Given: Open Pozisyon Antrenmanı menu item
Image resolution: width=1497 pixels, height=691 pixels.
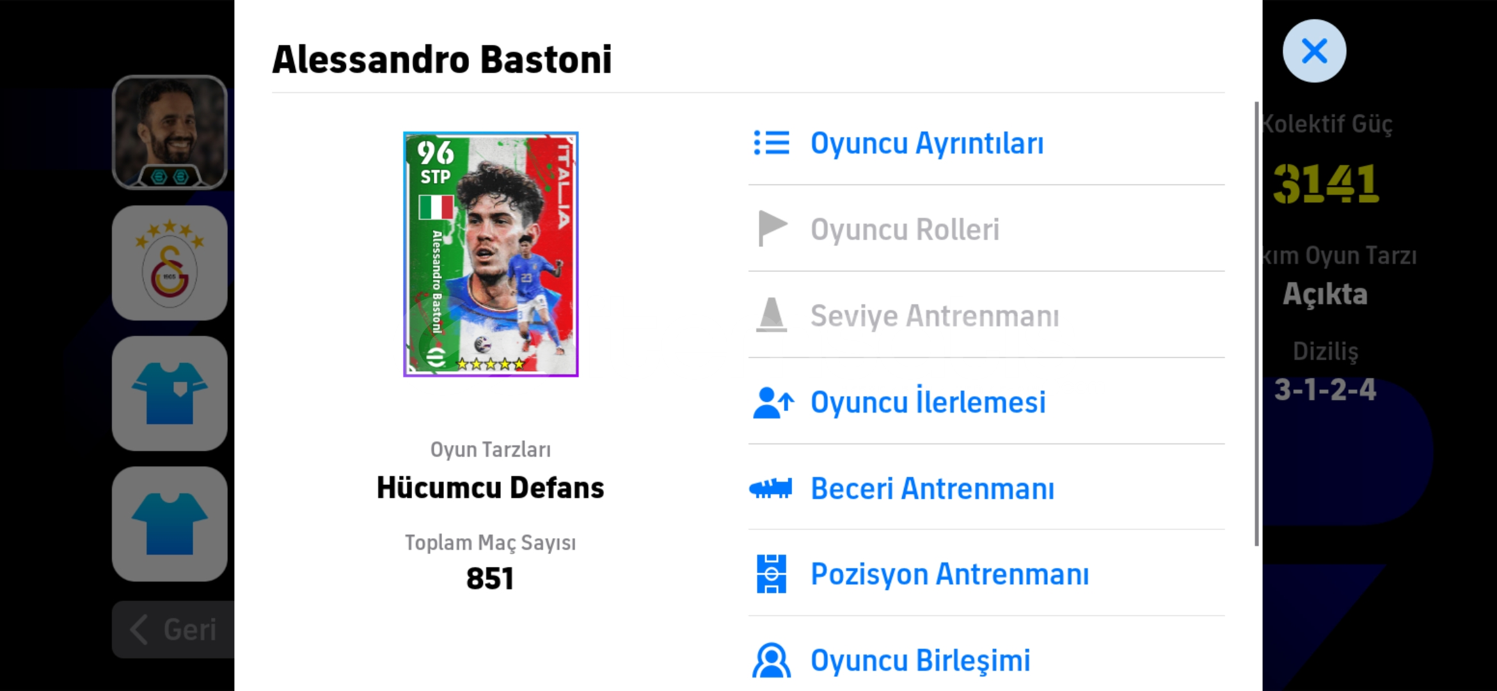Looking at the screenshot, I should pyautogui.click(x=949, y=574).
